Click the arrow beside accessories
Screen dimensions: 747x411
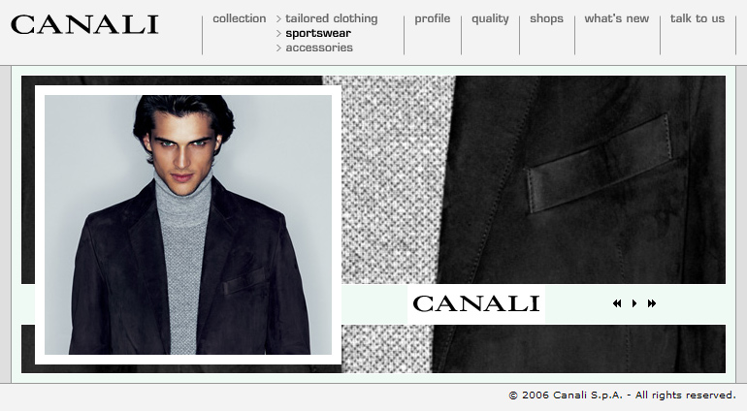tap(278, 48)
